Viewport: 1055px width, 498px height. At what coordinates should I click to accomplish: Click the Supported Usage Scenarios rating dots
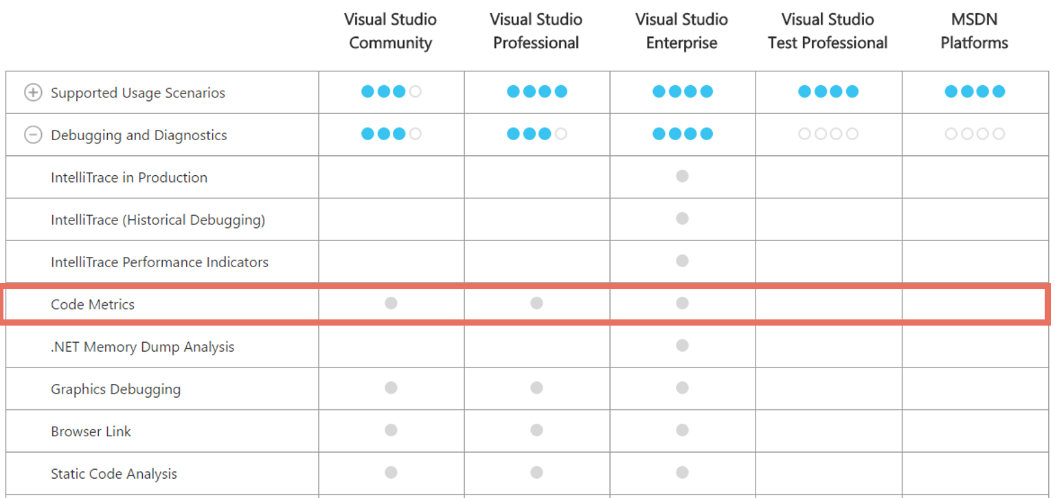[391, 91]
